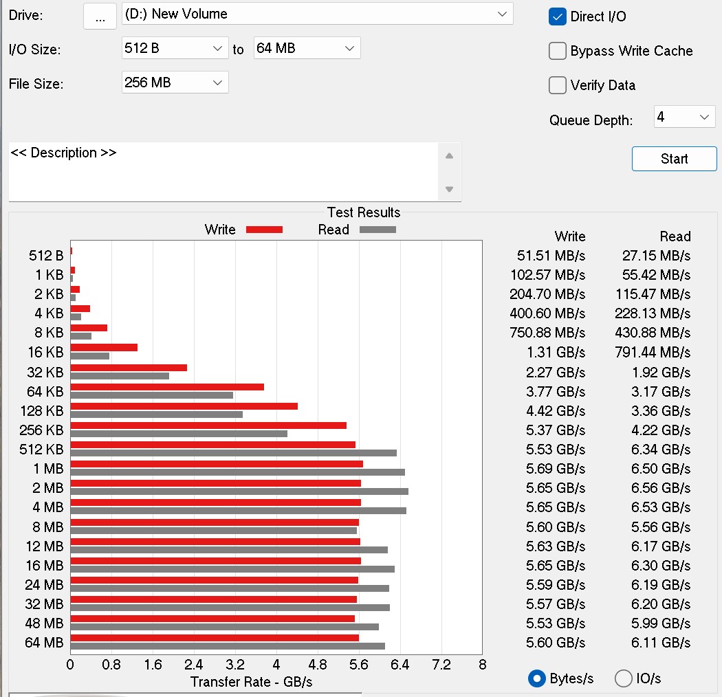The height and width of the screenshot is (697, 722).
Task: Click into the Description text field
Action: (x=220, y=172)
